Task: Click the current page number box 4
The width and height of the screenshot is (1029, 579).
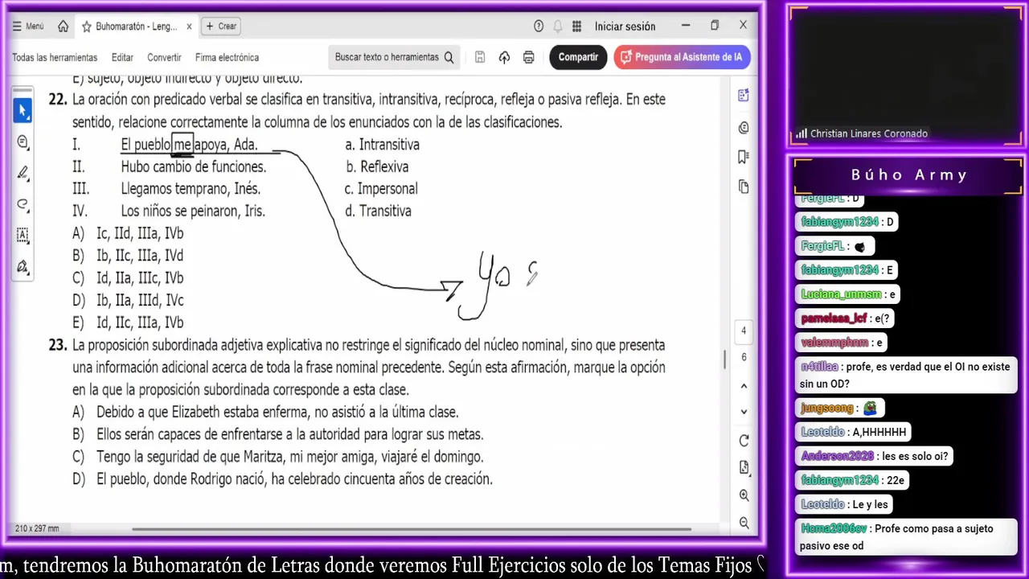Action: click(744, 331)
